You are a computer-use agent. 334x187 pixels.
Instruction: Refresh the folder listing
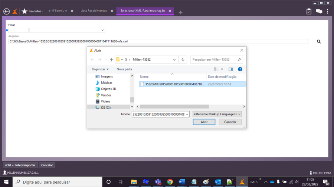(x=183, y=60)
